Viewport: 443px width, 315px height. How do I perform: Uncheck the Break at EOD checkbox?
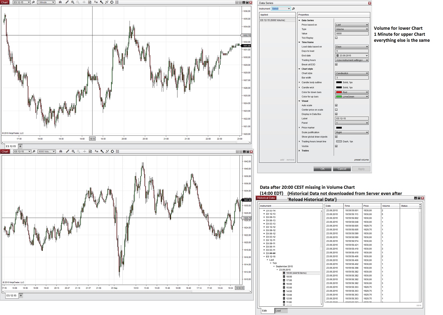click(x=336, y=64)
